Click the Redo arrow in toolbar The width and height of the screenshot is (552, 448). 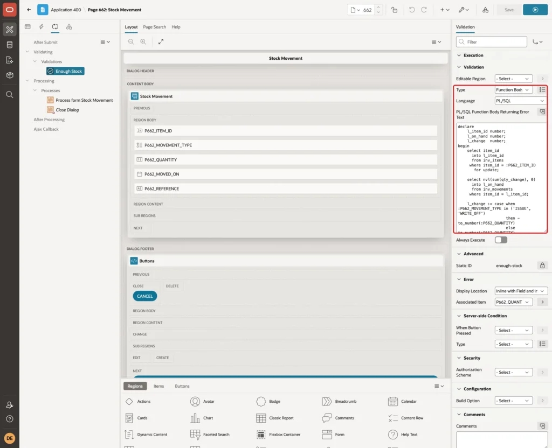pos(424,10)
